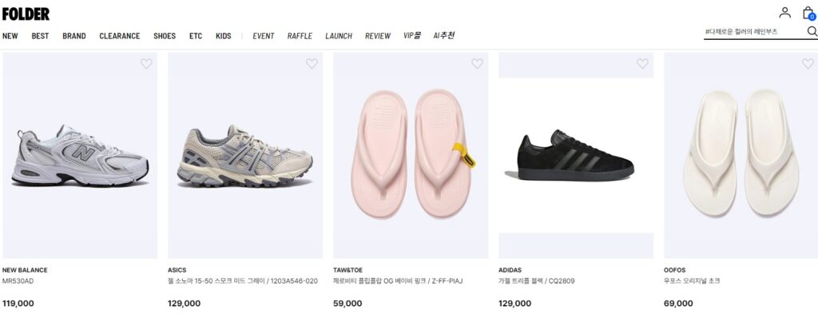The image size is (818, 322).
Task: Go to the CLEARANCE section
Action: tap(120, 36)
